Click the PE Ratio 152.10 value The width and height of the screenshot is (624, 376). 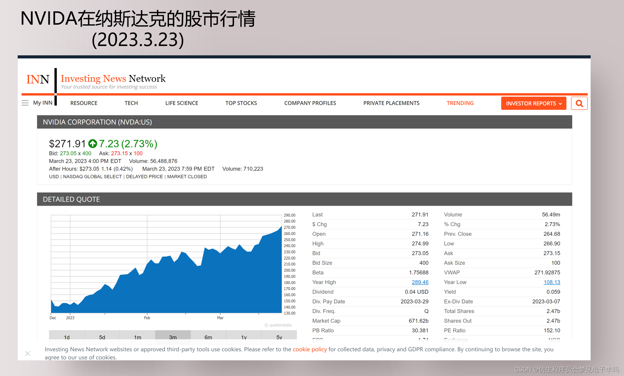[552, 331]
